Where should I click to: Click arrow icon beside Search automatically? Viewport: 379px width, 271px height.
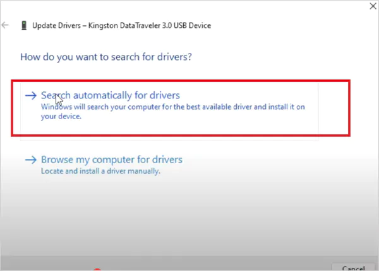pyautogui.click(x=31, y=95)
